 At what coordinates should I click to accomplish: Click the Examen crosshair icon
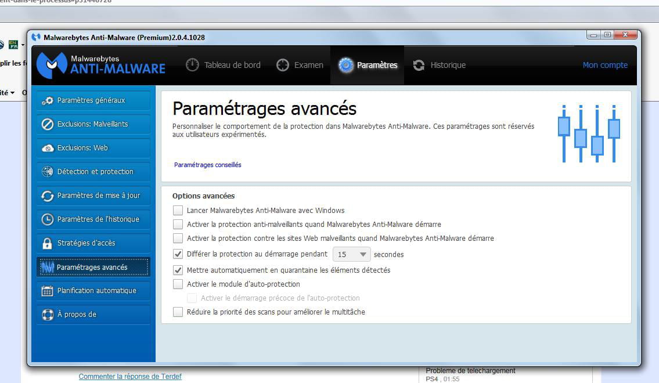[282, 65]
